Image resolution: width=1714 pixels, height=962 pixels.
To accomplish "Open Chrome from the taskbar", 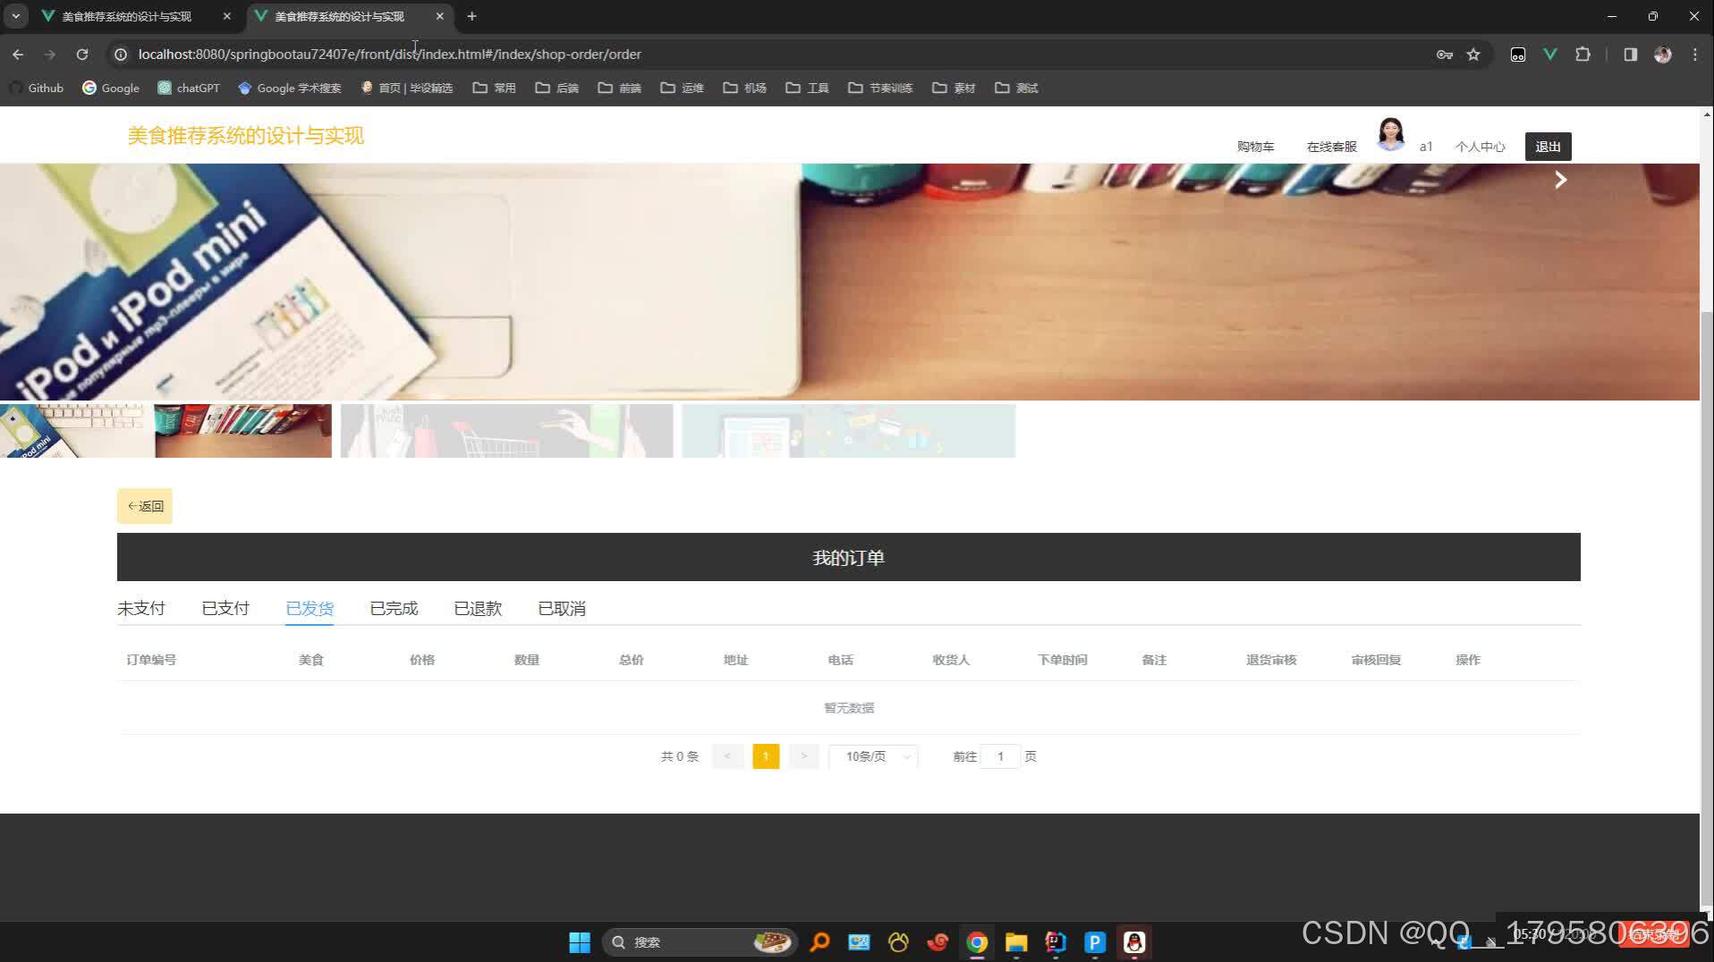I will pyautogui.click(x=977, y=942).
